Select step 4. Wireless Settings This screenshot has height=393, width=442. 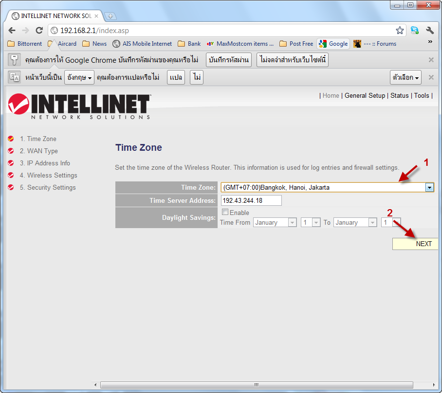48,175
